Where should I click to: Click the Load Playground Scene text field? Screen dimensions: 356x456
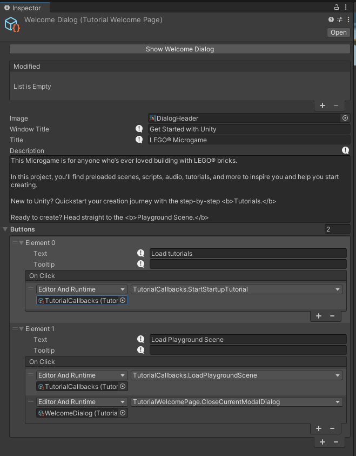pyautogui.click(x=248, y=339)
